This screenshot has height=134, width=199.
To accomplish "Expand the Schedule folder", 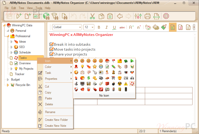I will coord(11,52).
